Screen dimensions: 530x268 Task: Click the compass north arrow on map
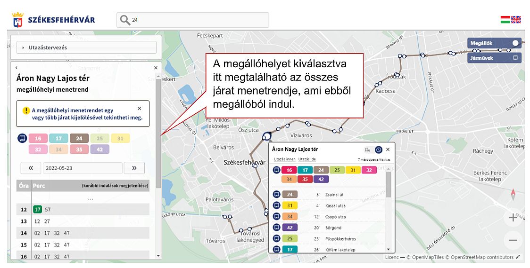(513, 194)
